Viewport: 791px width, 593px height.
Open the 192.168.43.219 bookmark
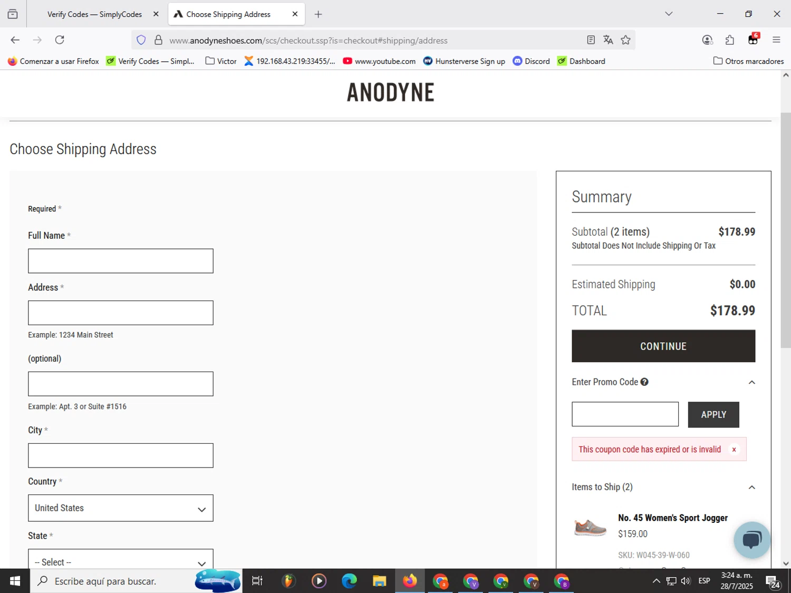coord(290,61)
